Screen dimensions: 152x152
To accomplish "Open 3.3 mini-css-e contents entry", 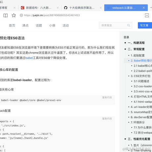I will coord(143,92).
